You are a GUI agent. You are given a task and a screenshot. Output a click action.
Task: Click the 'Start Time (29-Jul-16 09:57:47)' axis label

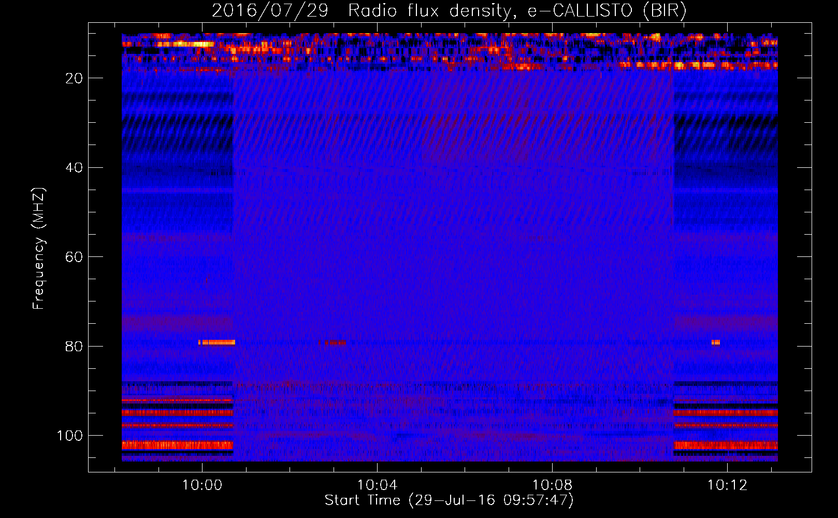pos(449,500)
